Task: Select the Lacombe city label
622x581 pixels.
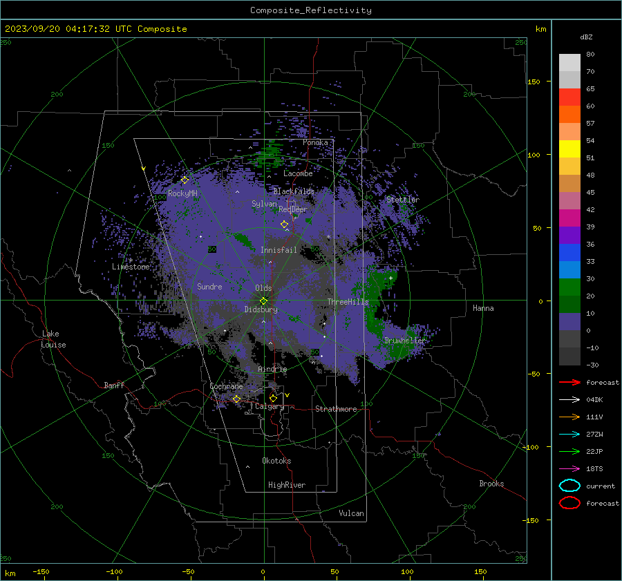Action: point(298,173)
